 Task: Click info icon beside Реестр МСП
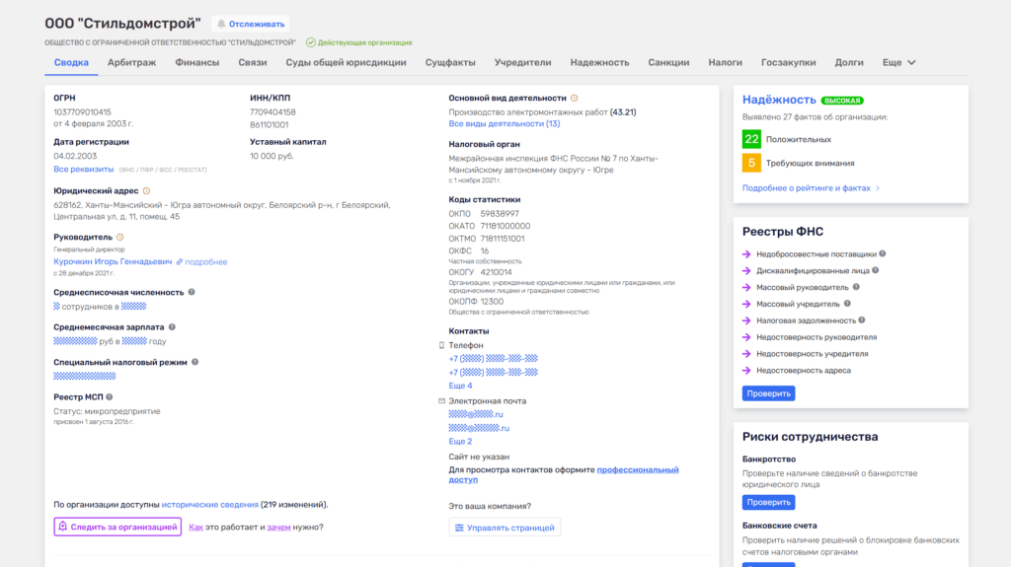coord(110,396)
